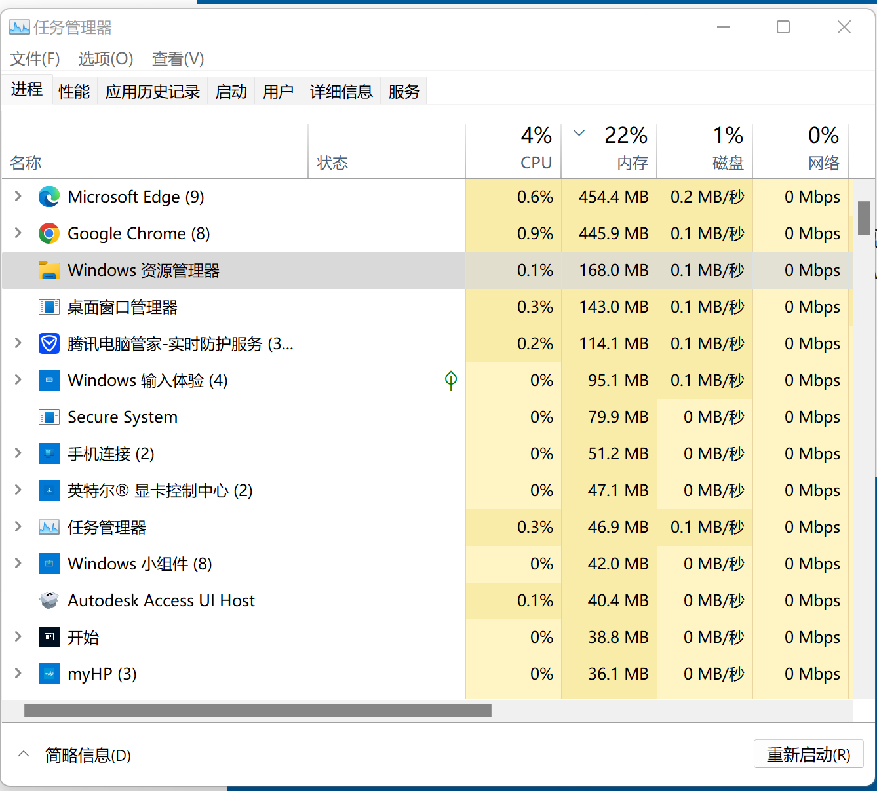
Task: Sort by the 名称 column header
Action: click(x=155, y=151)
